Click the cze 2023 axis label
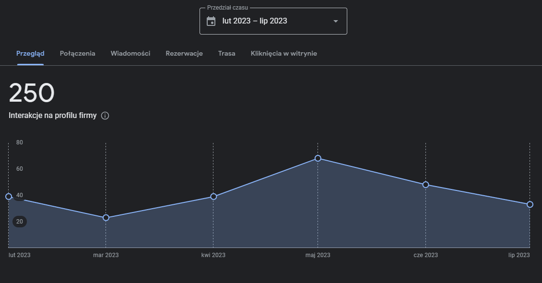Screen dimensions: 542x283 click(x=425, y=255)
